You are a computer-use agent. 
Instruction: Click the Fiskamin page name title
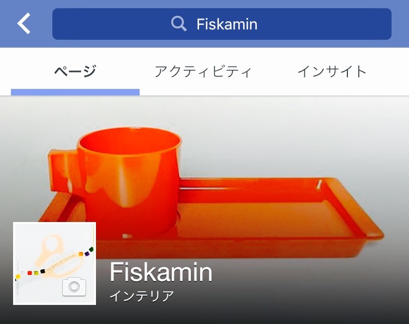click(x=161, y=272)
